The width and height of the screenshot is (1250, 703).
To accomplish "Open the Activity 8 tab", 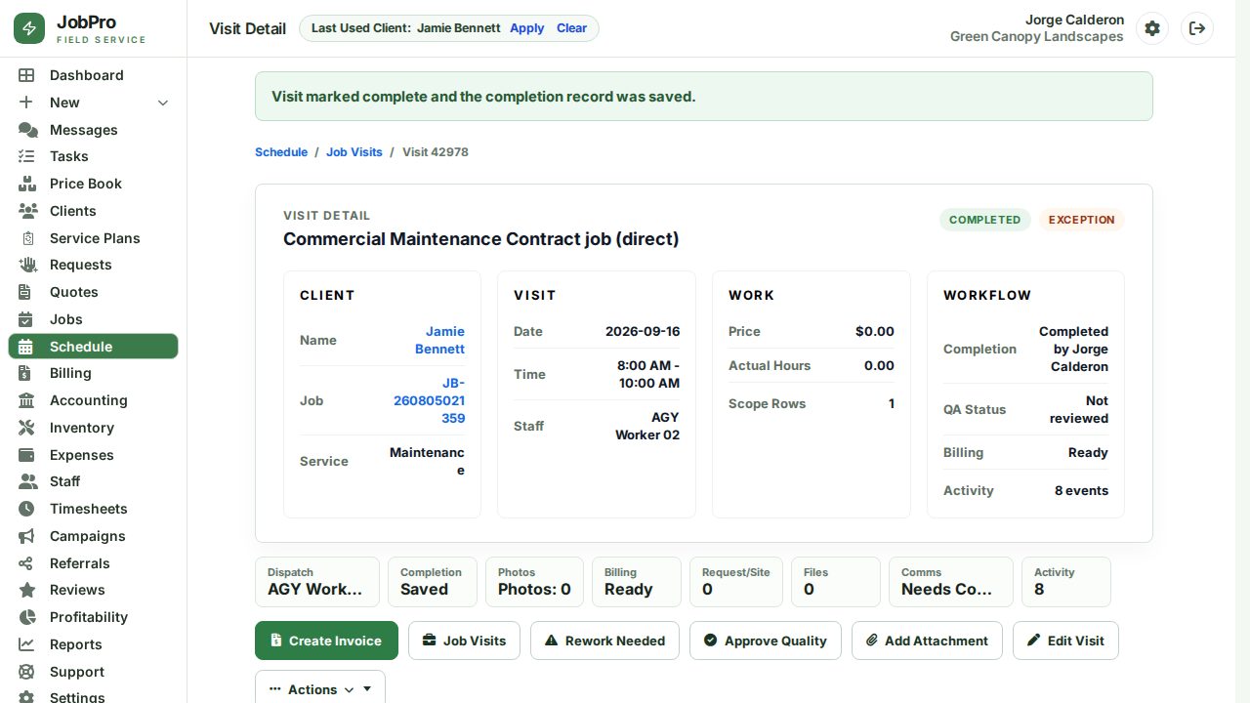I will click(x=1066, y=582).
